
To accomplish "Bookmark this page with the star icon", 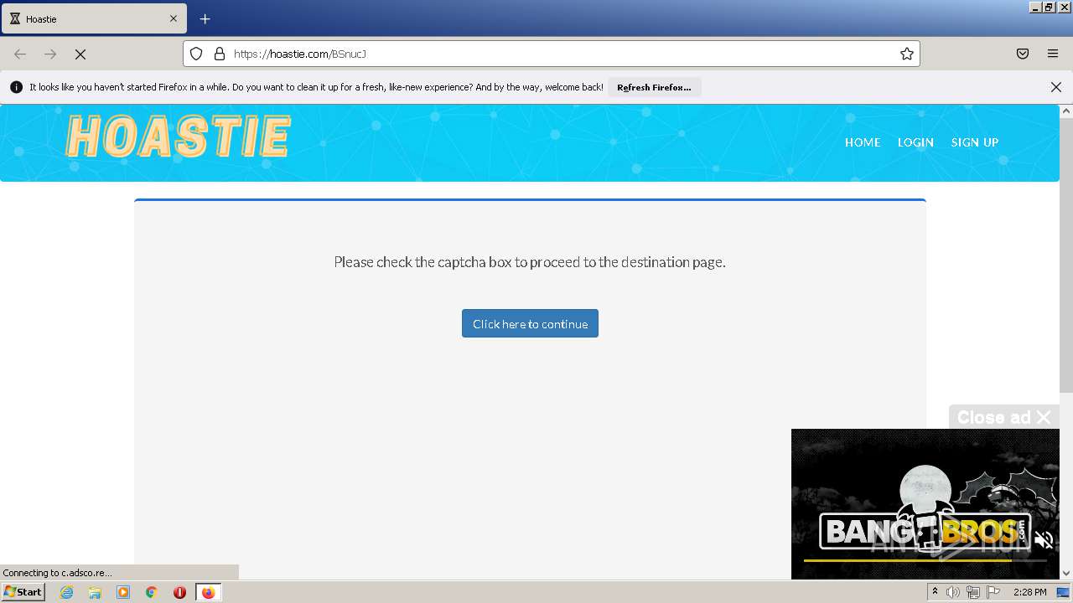I will tap(906, 54).
